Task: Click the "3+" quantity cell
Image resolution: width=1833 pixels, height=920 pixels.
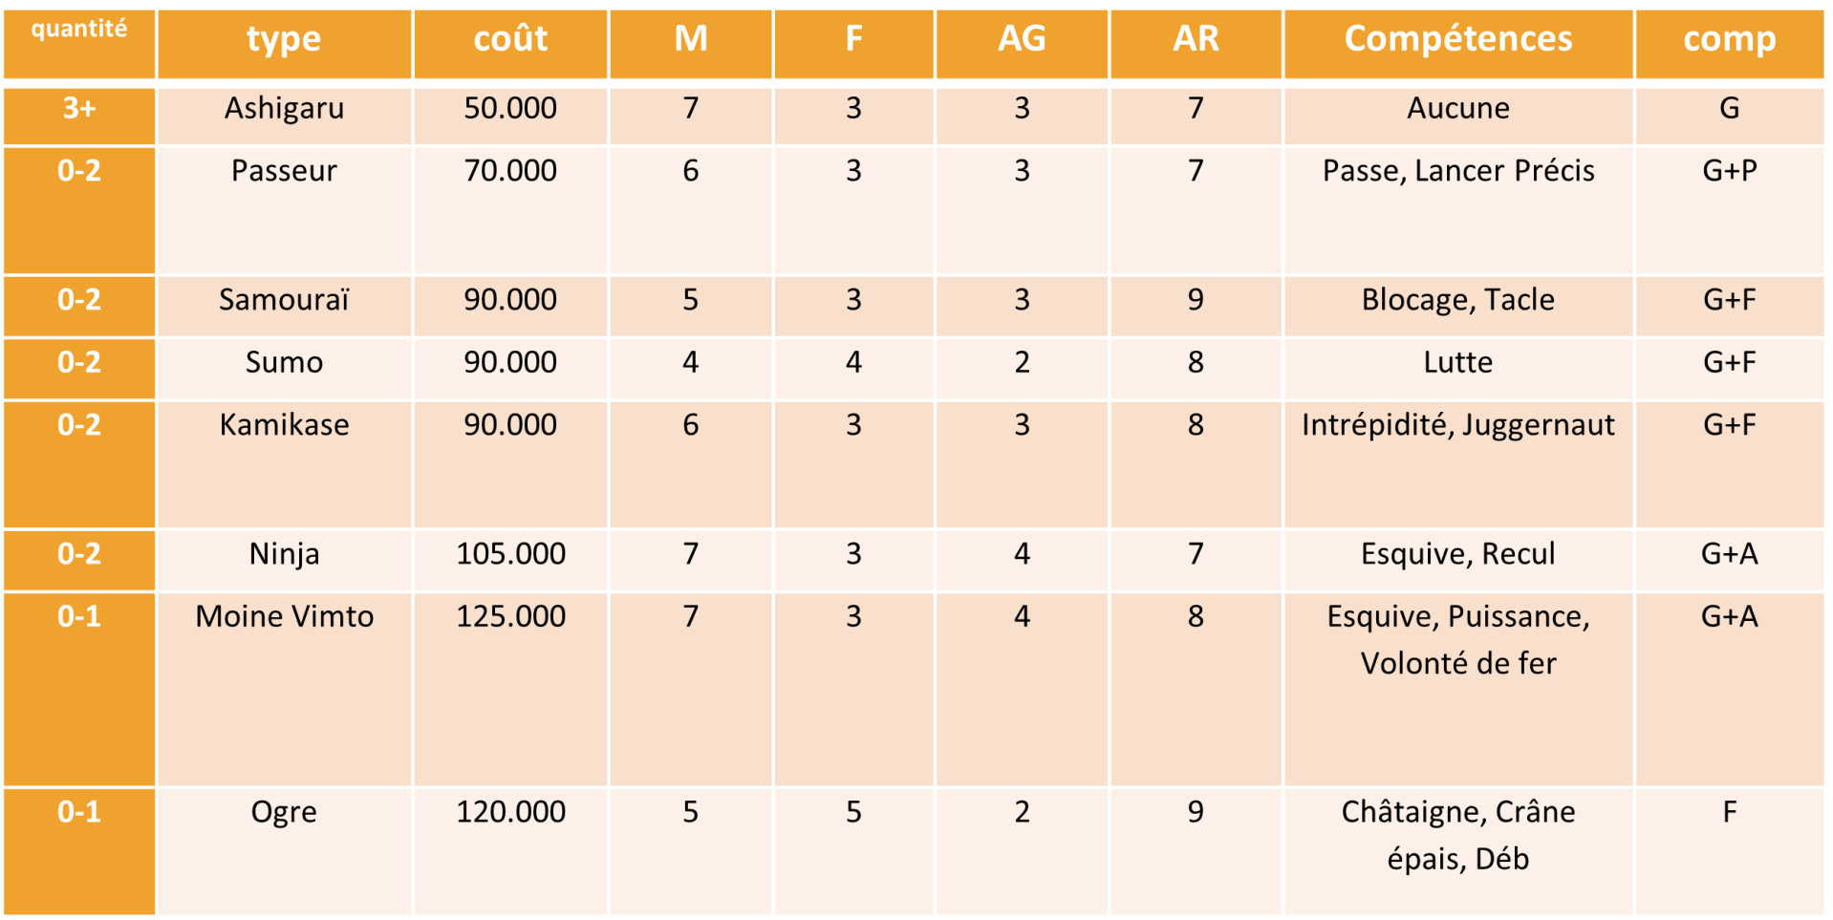Action: [79, 109]
